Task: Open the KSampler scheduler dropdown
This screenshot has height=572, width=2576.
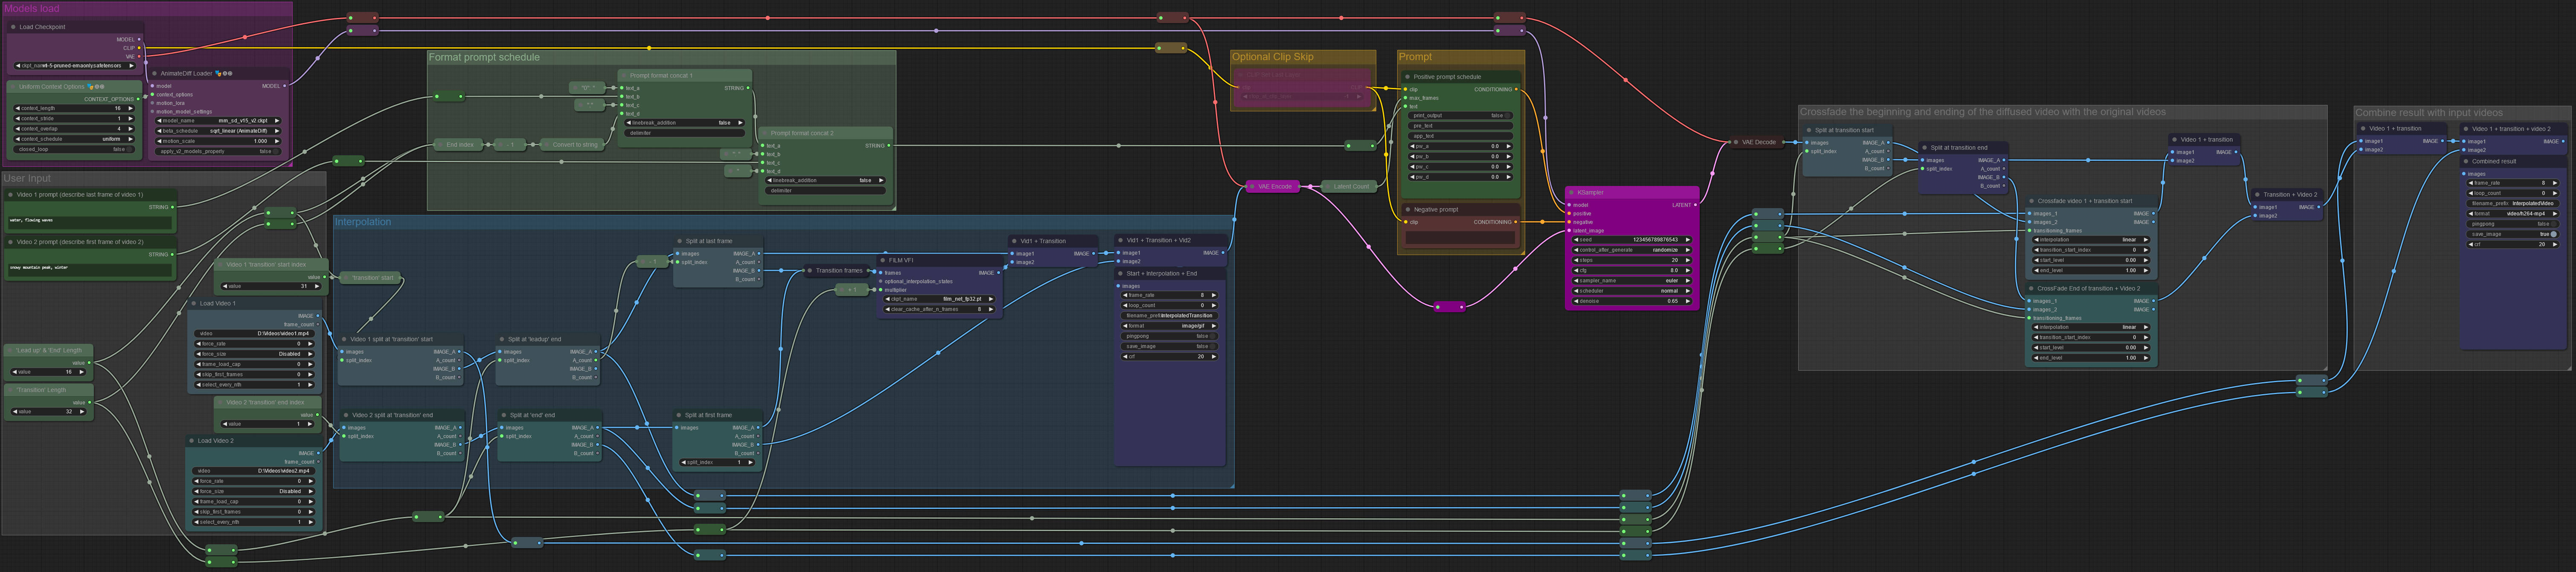Action: click(x=1631, y=291)
